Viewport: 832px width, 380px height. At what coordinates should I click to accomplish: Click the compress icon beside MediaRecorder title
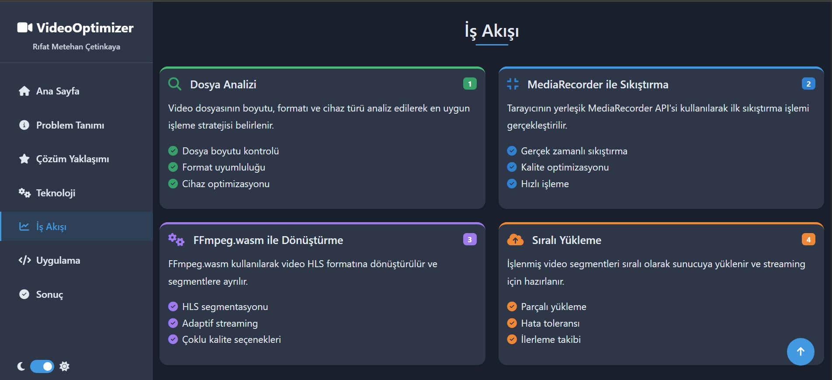pyautogui.click(x=513, y=84)
